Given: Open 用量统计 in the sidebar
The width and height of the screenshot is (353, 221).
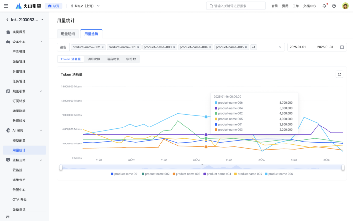Looking at the screenshot, I should (x=24, y=150).
